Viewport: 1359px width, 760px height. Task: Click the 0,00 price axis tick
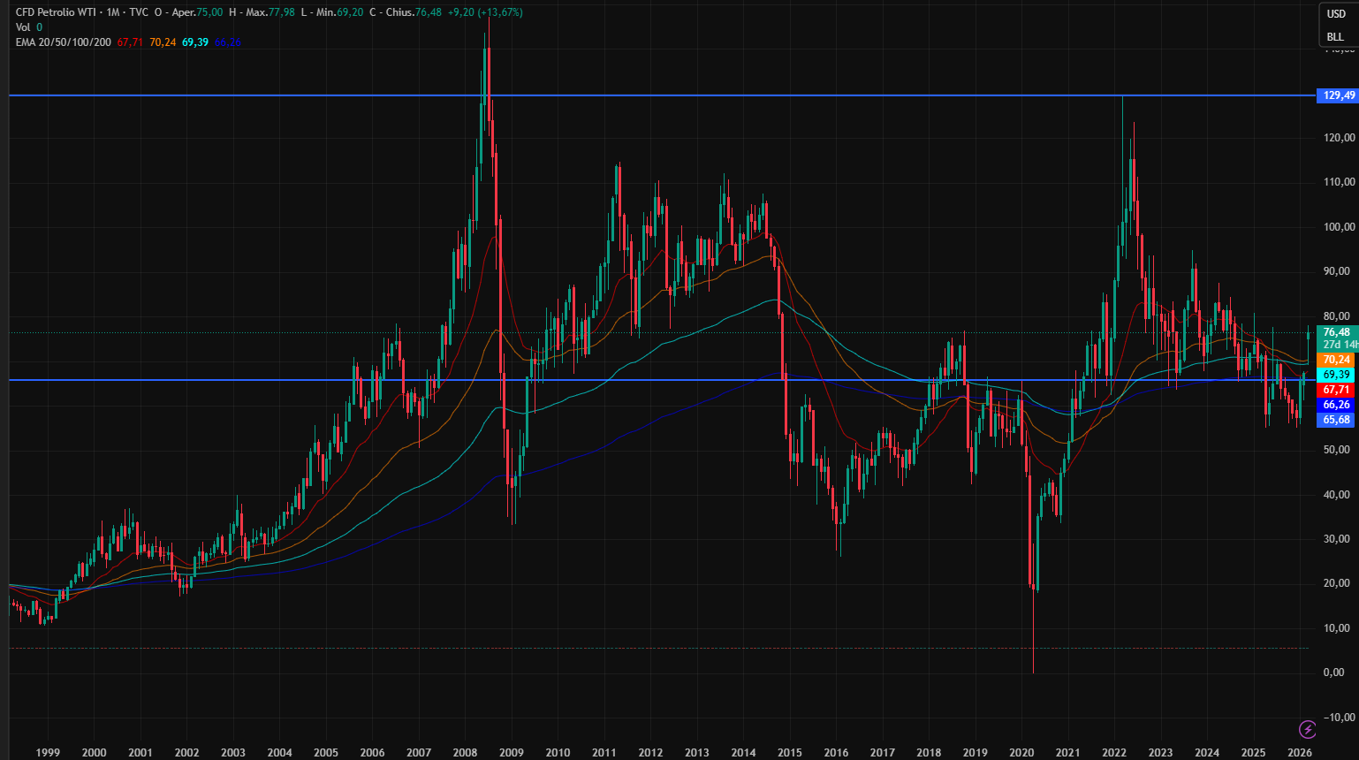click(x=1335, y=673)
